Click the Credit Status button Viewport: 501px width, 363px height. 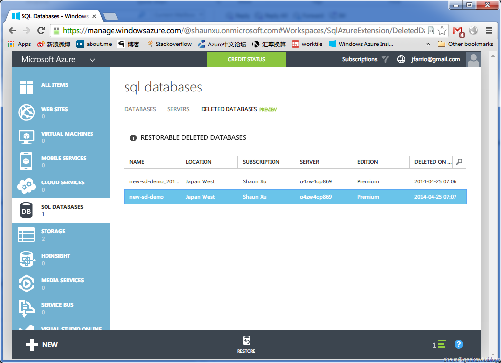pos(247,59)
